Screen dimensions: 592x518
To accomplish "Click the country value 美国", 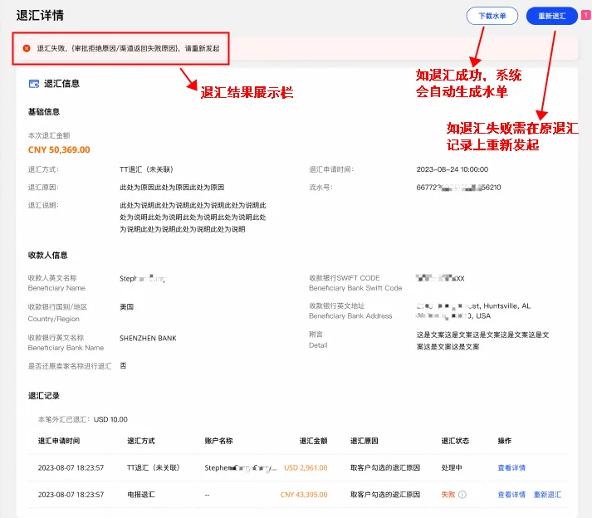I will [126, 307].
